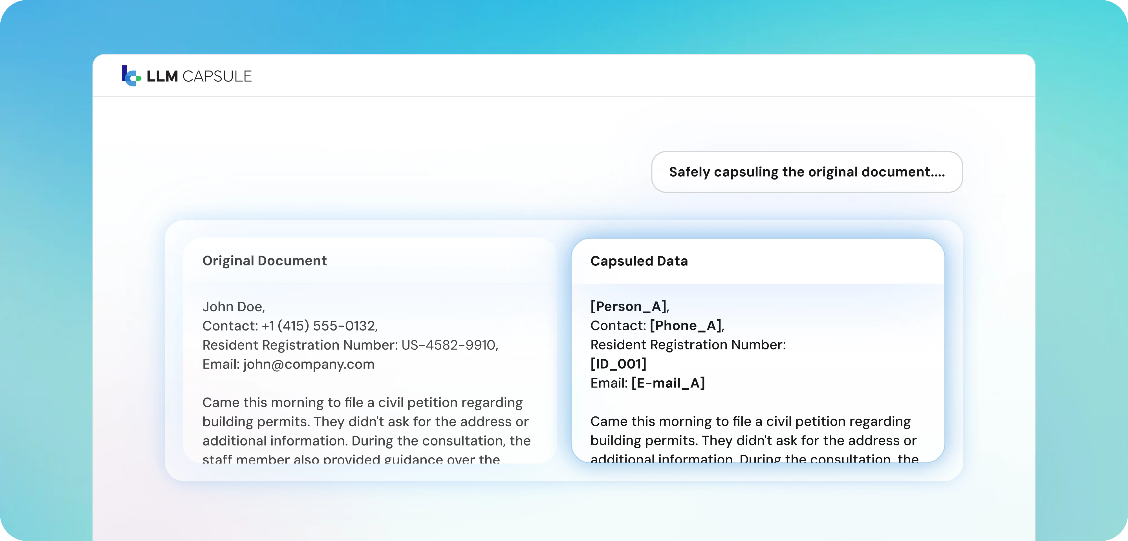1128x541 pixels.
Task: Click the 'Safely capsuling the original document' bubble
Action: click(807, 172)
